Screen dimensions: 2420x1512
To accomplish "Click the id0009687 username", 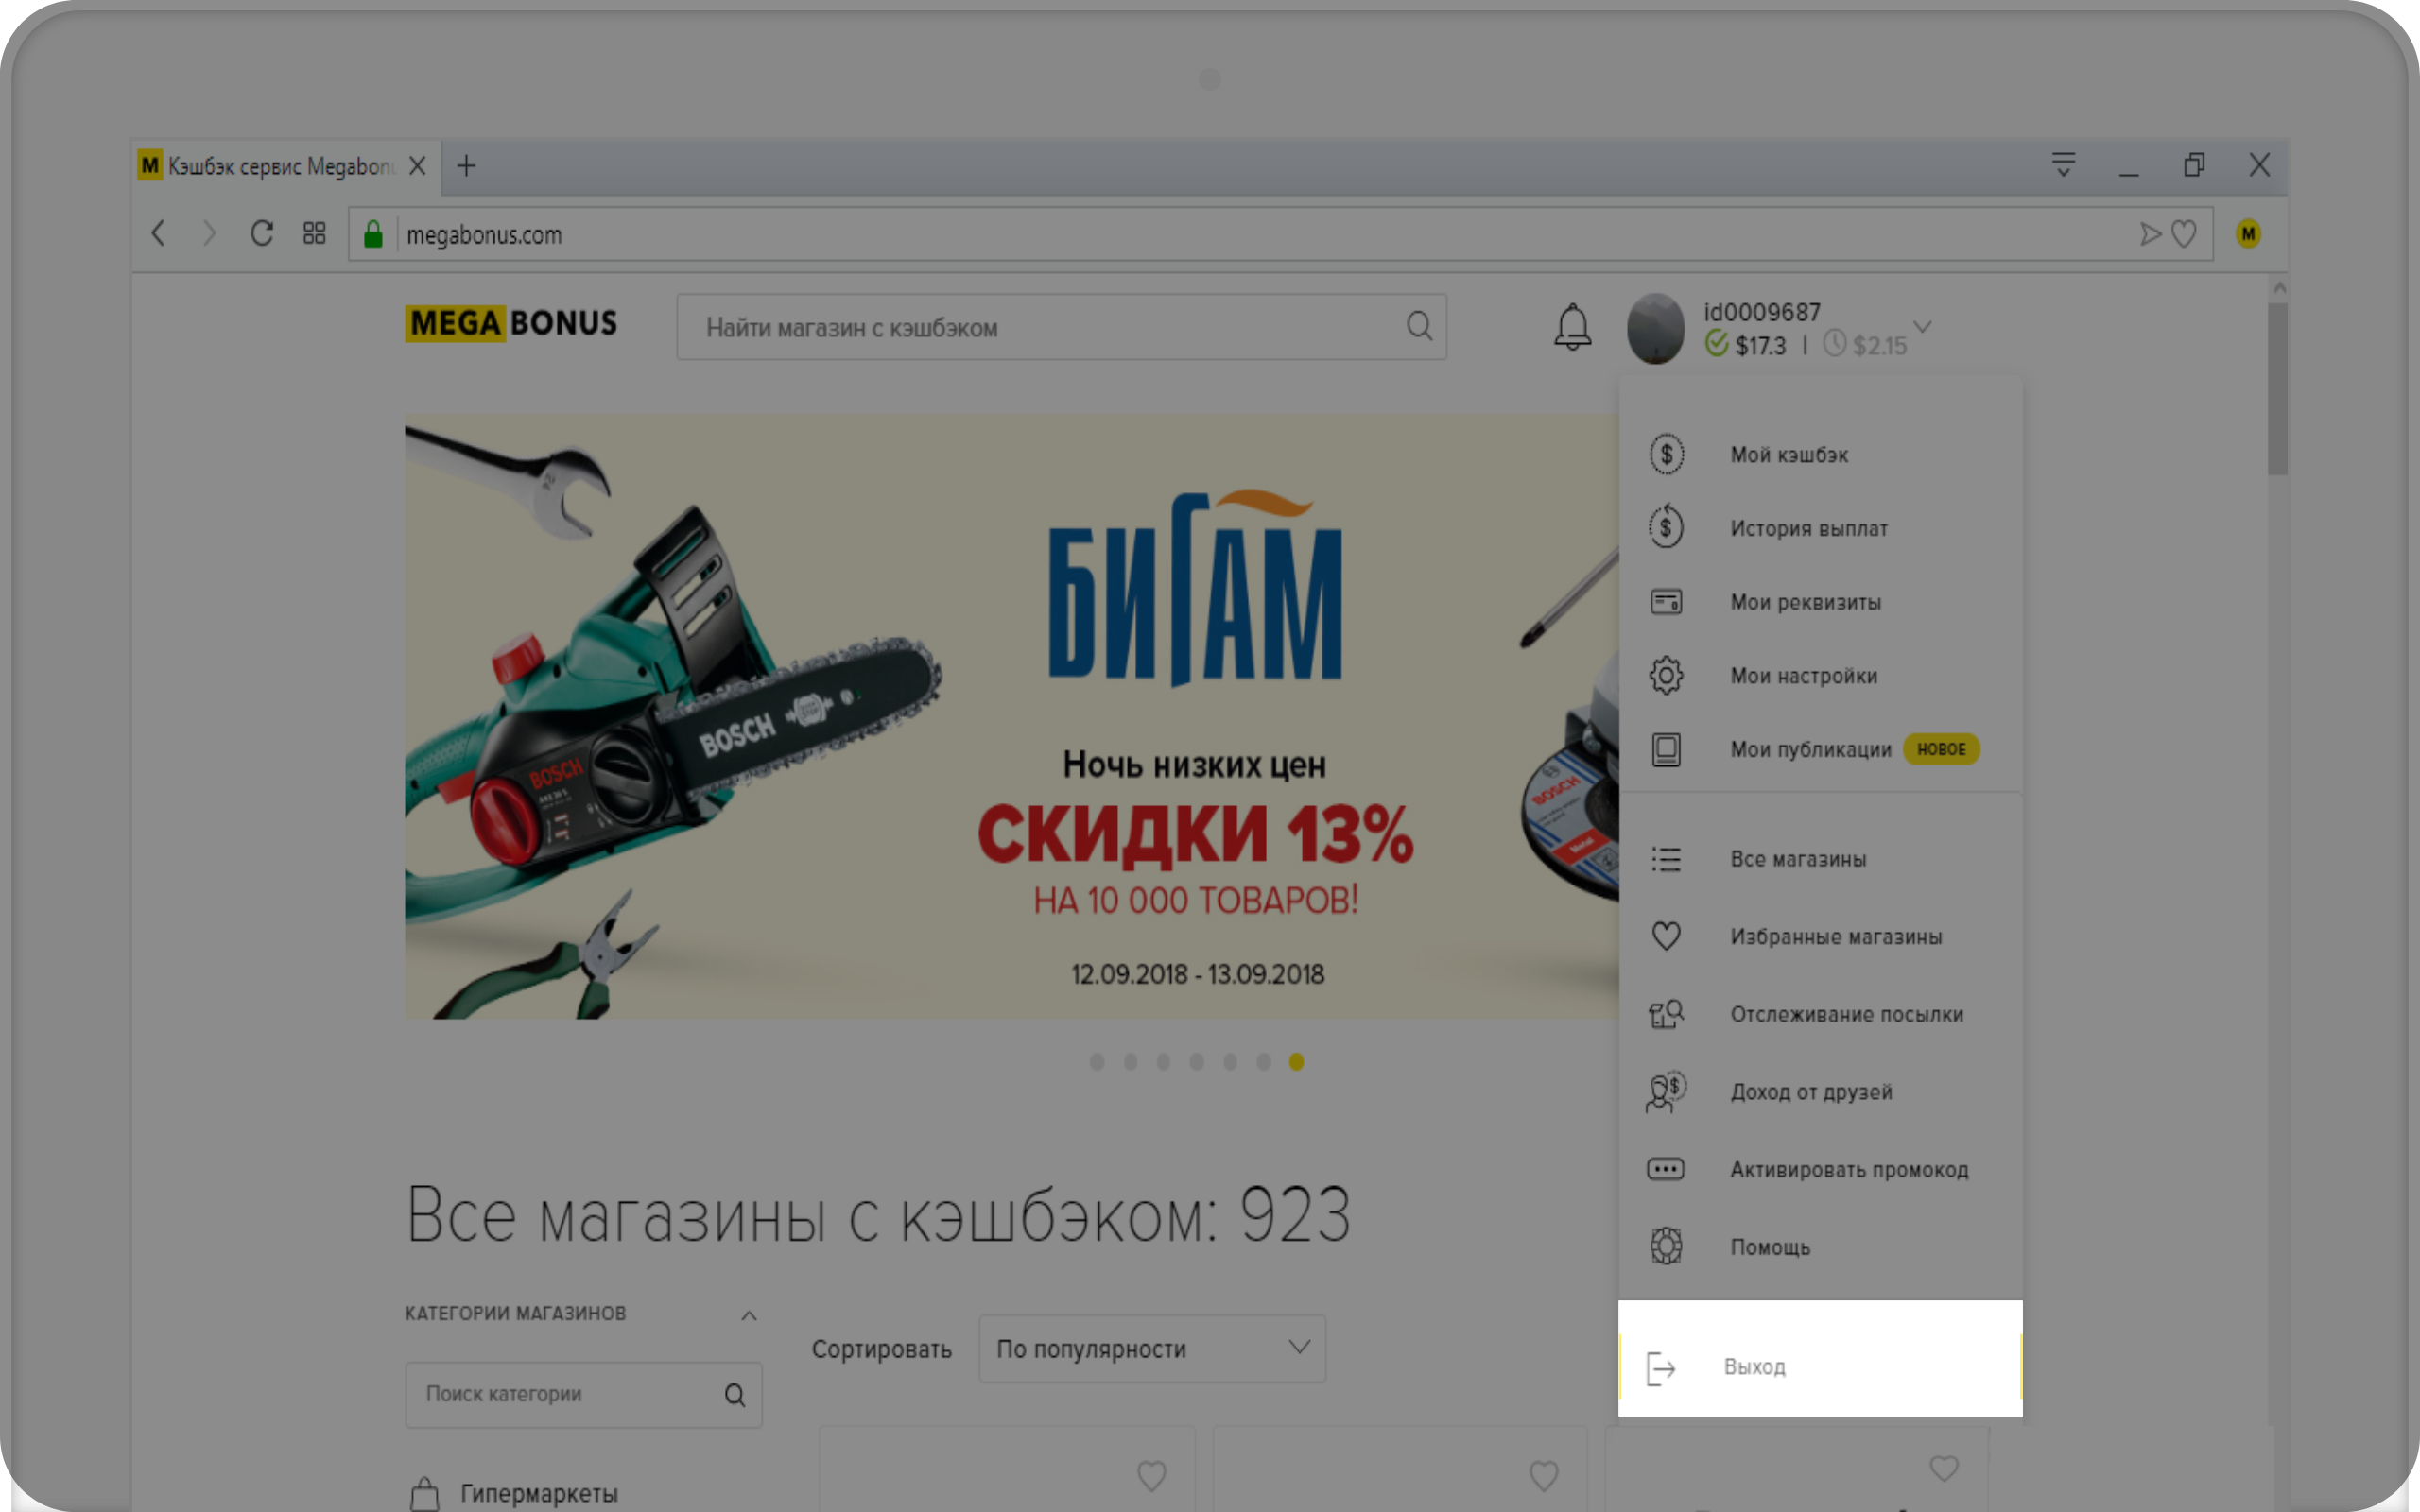I will pos(1762,312).
